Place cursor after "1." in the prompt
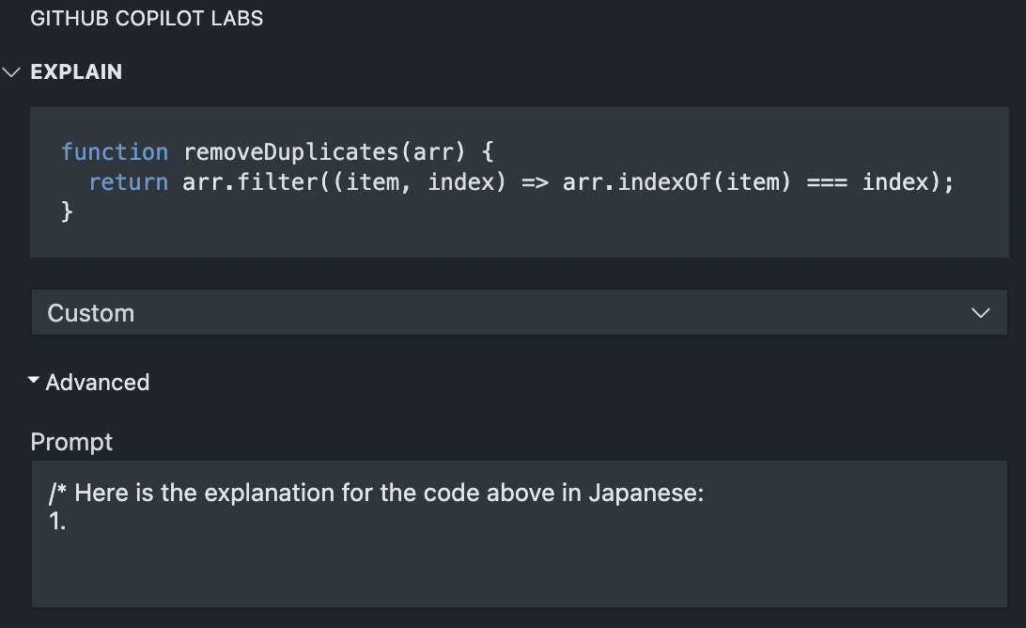 [x=68, y=521]
